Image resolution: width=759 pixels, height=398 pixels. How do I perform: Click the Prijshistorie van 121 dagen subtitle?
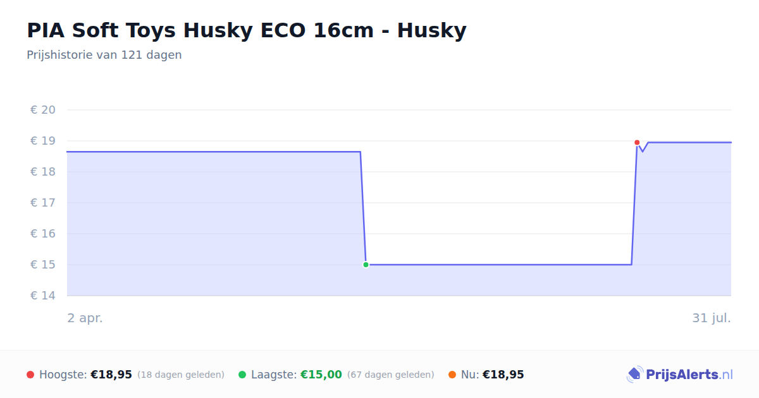[x=104, y=55]
